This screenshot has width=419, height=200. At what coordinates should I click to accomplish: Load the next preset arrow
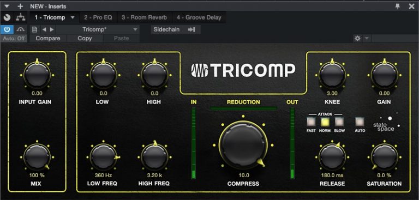pos(52,29)
